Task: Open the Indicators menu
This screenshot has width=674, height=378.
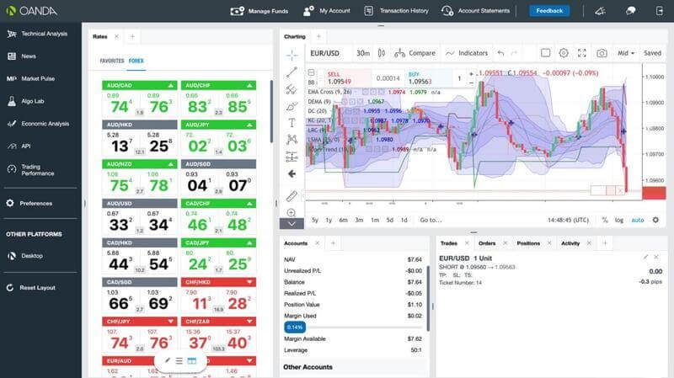Action: click(467, 53)
